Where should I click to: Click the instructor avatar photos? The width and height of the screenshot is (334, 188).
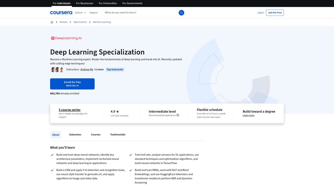(x=57, y=70)
